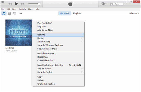Open the View menu

pos(14,9)
